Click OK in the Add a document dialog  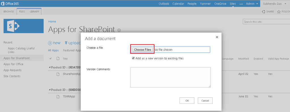[x=187, y=100]
